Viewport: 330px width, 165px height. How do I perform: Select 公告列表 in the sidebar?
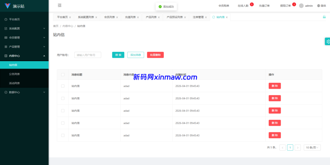[24, 74]
